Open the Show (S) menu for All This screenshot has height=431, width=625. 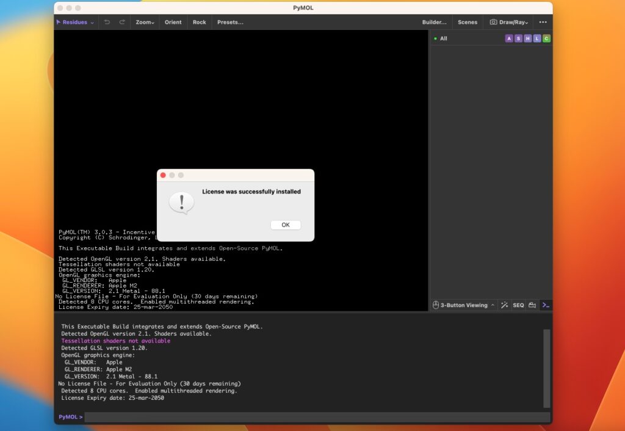click(518, 38)
